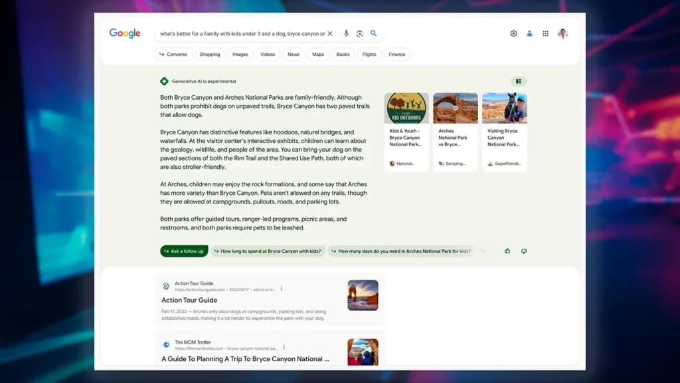Open Search settings via the gear icon
This screenshot has height=383, width=680.
[x=513, y=33]
